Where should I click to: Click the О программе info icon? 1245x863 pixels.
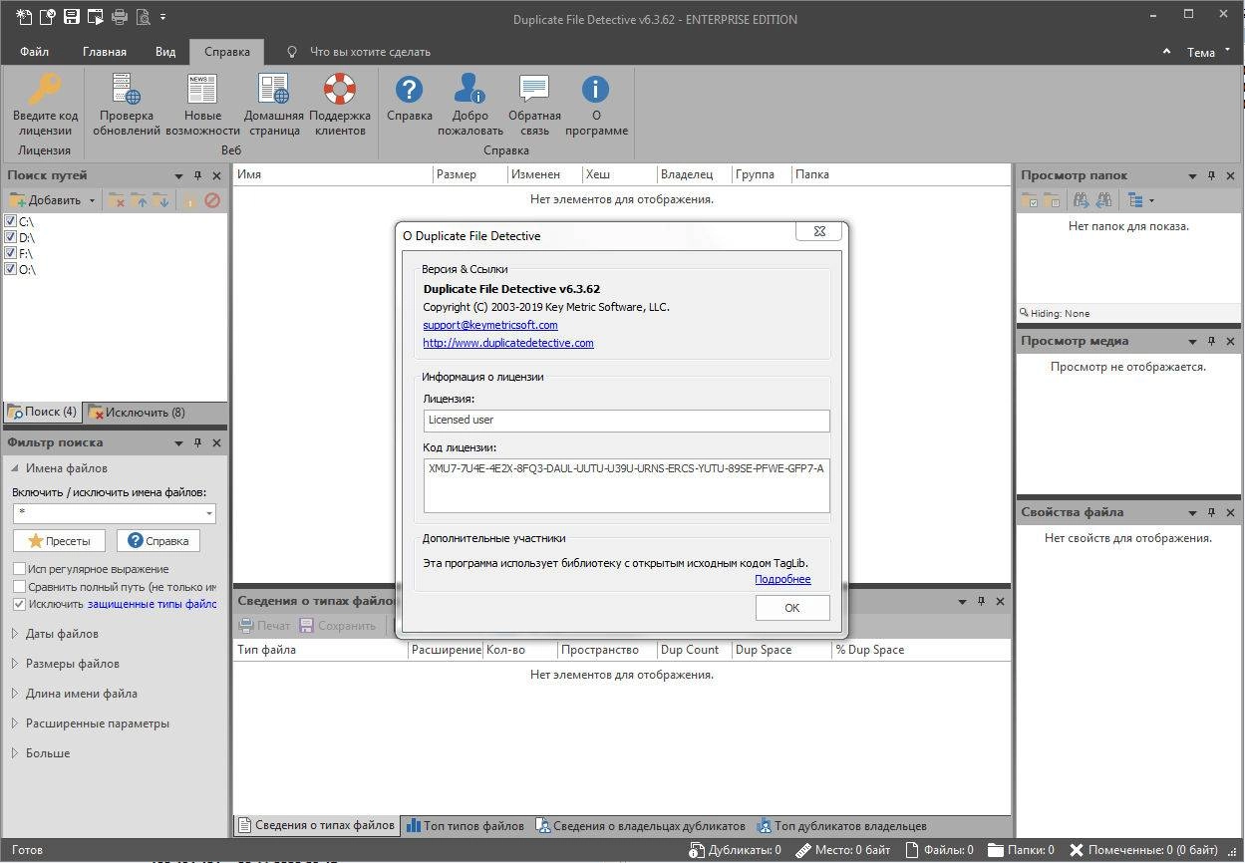[595, 89]
